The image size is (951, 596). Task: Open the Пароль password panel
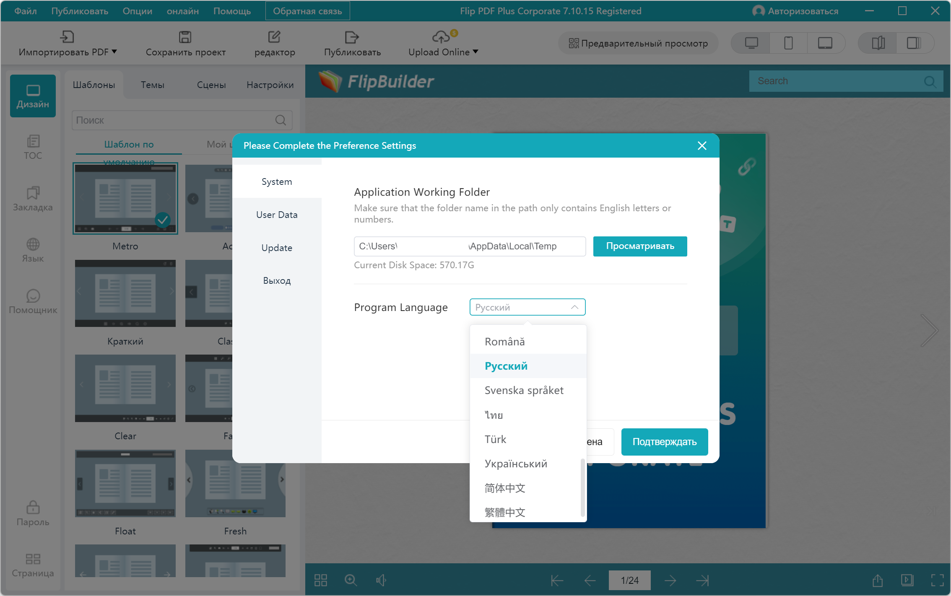(33, 513)
